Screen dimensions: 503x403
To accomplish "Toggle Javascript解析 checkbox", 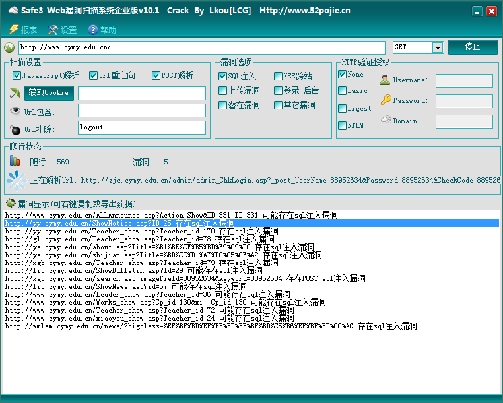I will (17, 76).
